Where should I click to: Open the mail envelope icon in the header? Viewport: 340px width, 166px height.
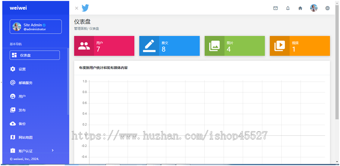[275, 8]
